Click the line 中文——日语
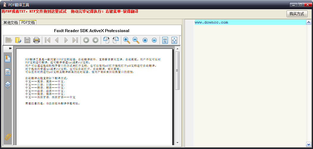Screen dimensions: 313x149 (x=45, y=85)
